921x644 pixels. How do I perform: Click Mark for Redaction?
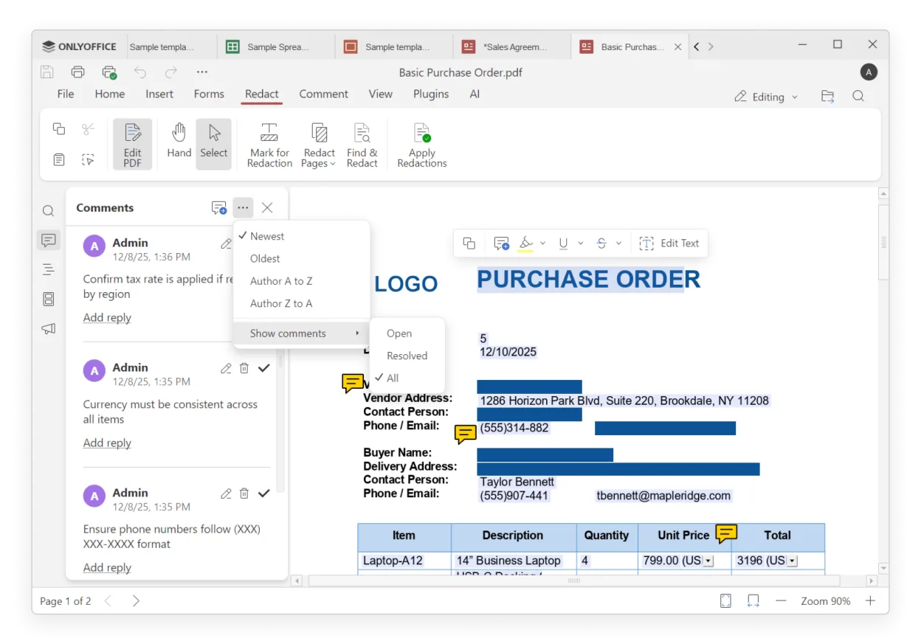pyautogui.click(x=269, y=145)
